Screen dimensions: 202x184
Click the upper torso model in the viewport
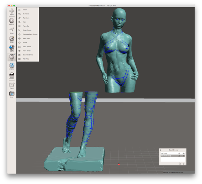pyautogui.click(x=117, y=52)
